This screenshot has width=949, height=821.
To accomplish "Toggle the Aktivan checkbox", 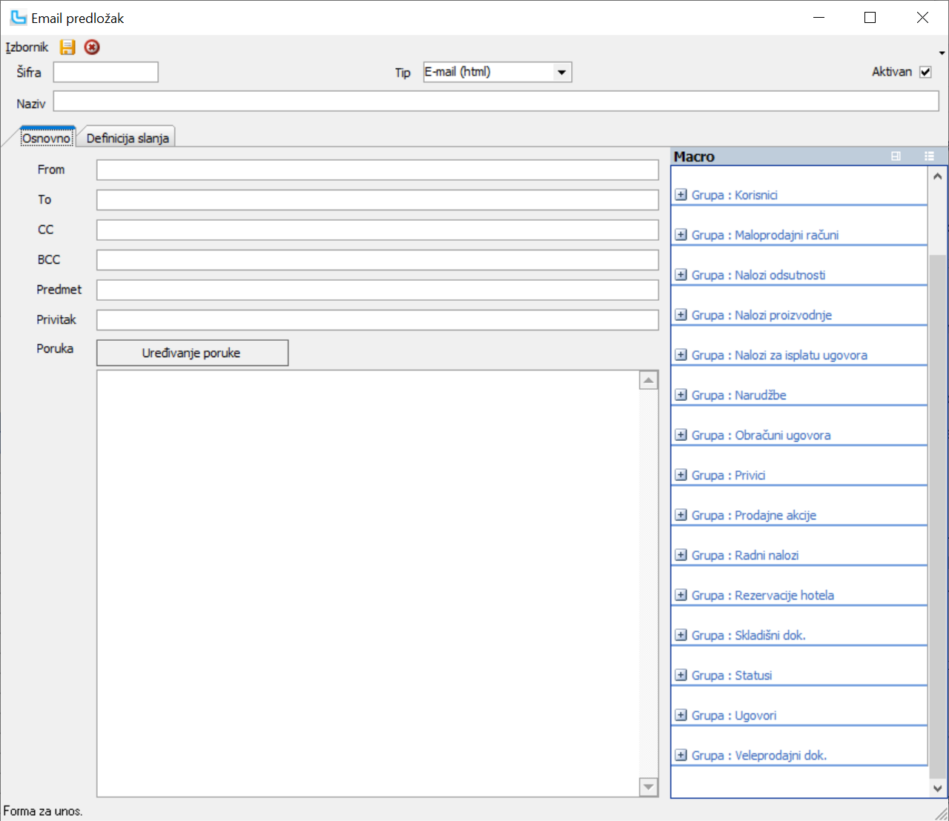I will (x=925, y=72).
